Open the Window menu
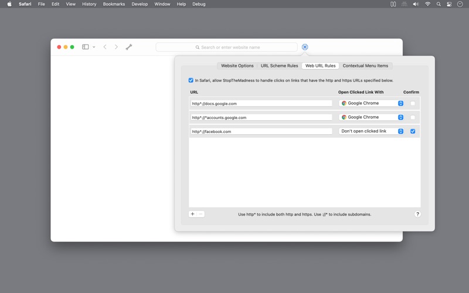 (x=162, y=4)
